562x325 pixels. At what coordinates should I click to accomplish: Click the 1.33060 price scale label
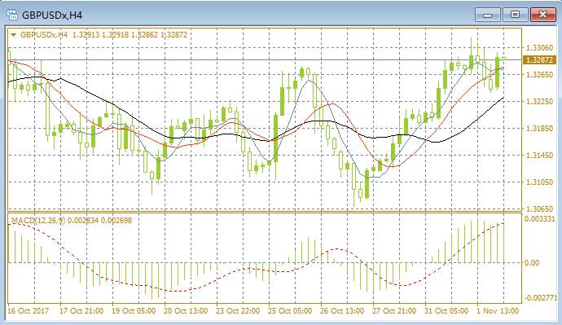tap(539, 48)
